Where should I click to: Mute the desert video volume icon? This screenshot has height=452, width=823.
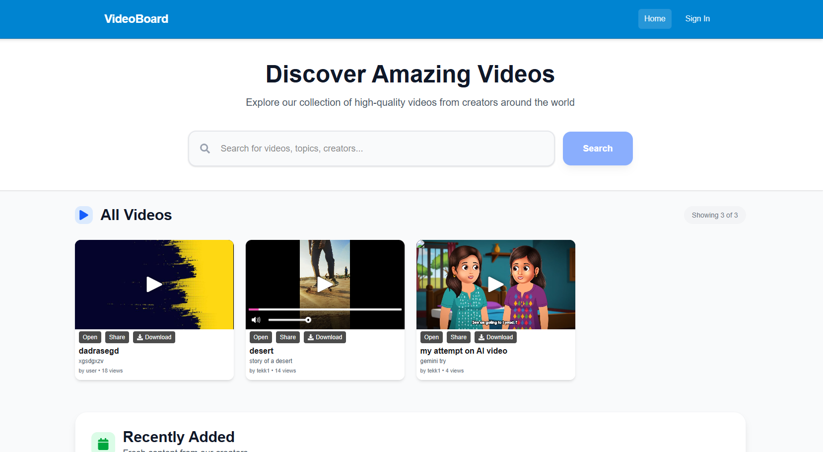tap(256, 320)
